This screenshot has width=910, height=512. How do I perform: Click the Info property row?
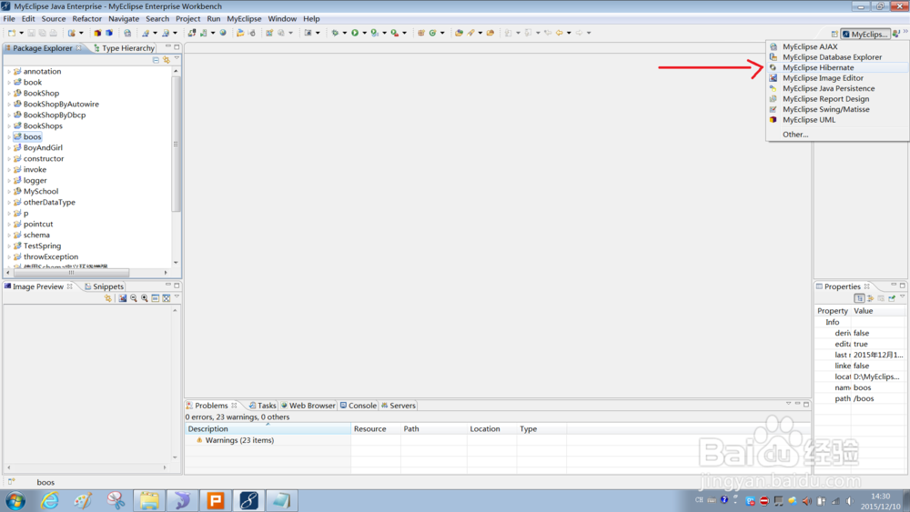[860, 323]
